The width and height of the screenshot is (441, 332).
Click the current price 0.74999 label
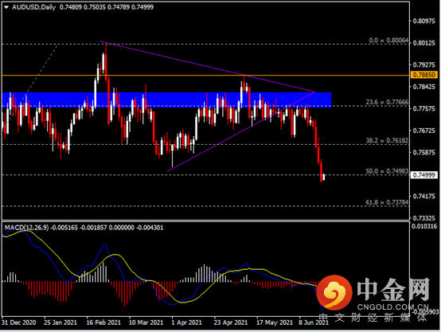click(424, 175)
